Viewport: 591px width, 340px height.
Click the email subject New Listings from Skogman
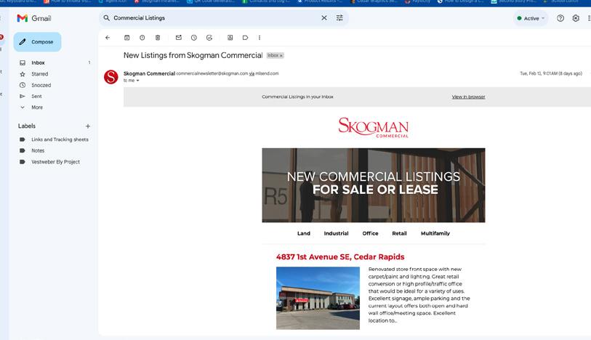click(193, 55)
